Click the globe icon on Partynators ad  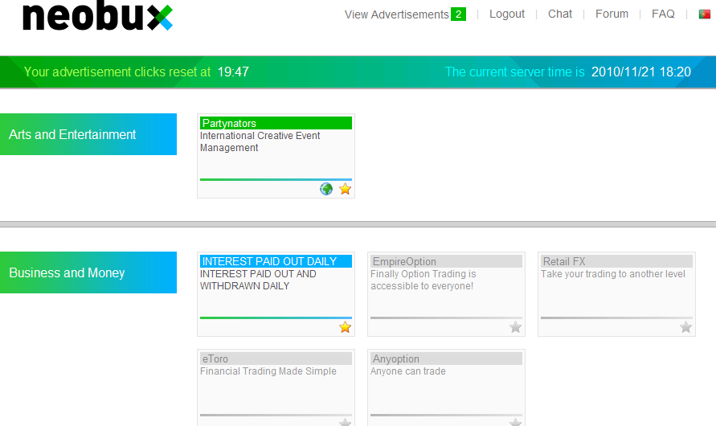(x=326, y=189)
